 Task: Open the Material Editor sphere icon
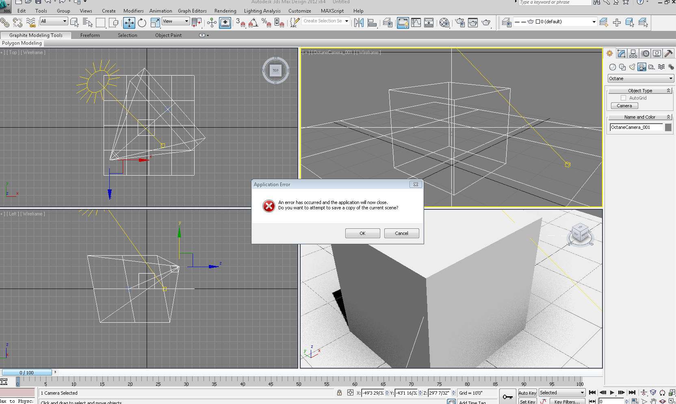coord(444,23)
